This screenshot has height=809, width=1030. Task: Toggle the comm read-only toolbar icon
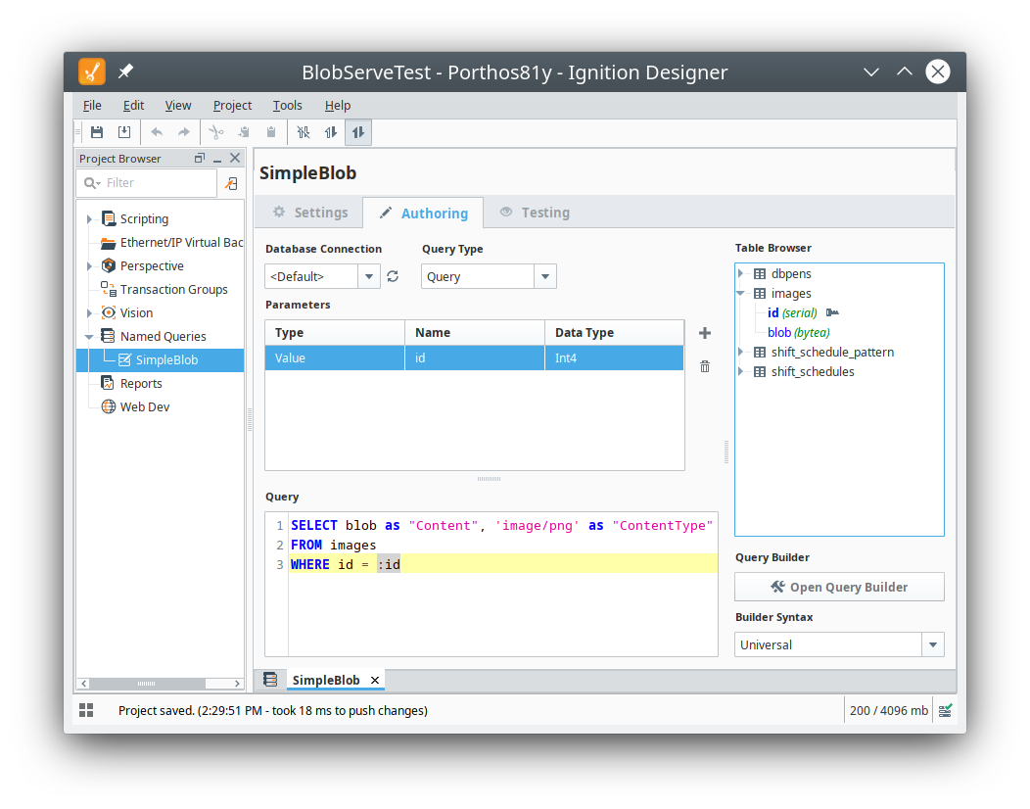(330, 132)
